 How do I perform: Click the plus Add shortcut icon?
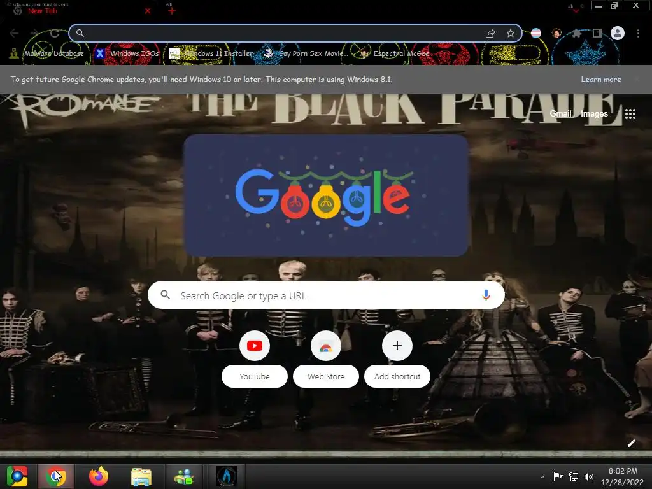point(397,346)
